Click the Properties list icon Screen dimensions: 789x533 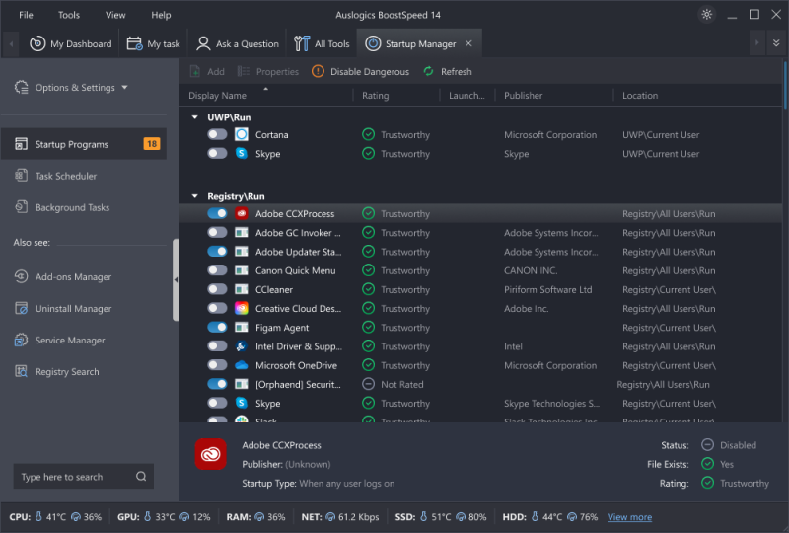(244, 71)
